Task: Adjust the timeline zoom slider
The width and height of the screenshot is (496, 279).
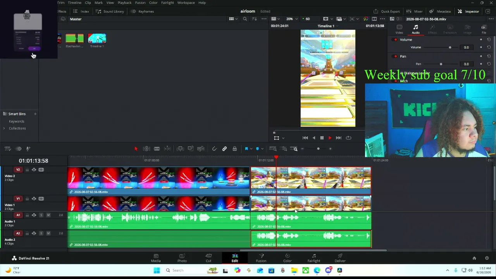Action: (318, 149)
